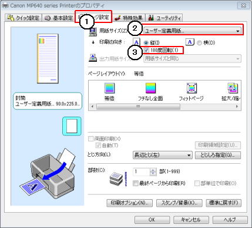Open help with the ヘルプ button
252x228 pixels.
(230, 220)
